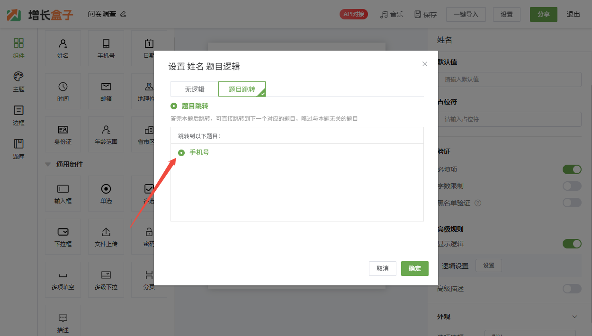Add the 多选 multiple choice component
The image size is (592, 336).
[x=143, y=194]
